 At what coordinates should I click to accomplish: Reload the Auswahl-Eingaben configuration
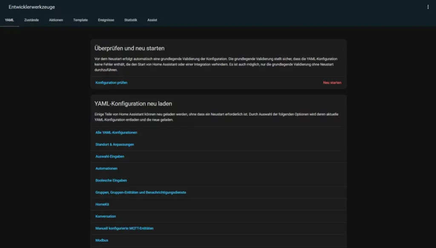(x=109, y=156)
